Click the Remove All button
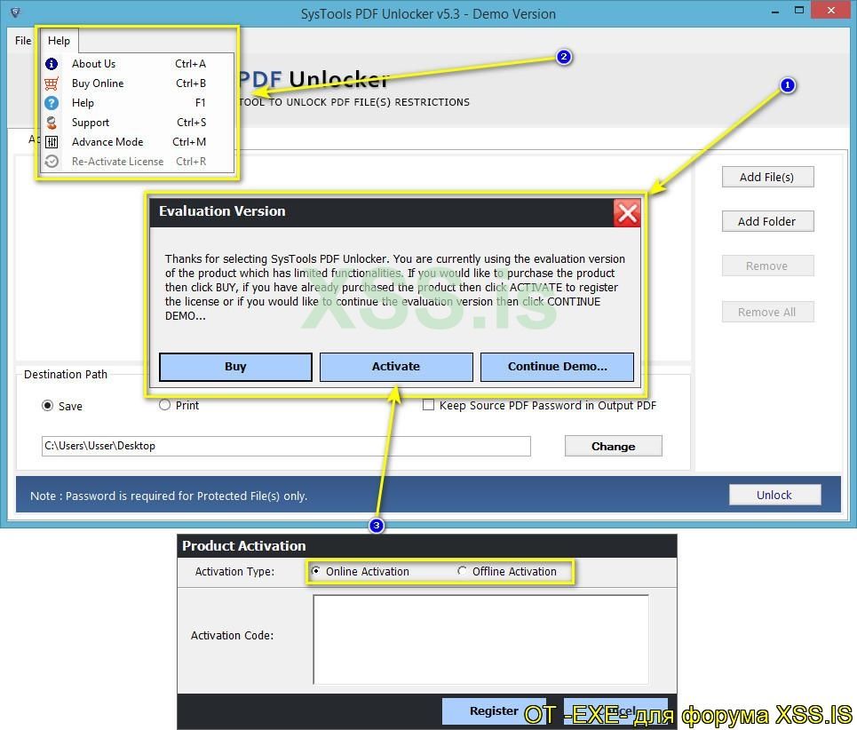The height and width of the screenshot is (730, 857). (767, 312)
